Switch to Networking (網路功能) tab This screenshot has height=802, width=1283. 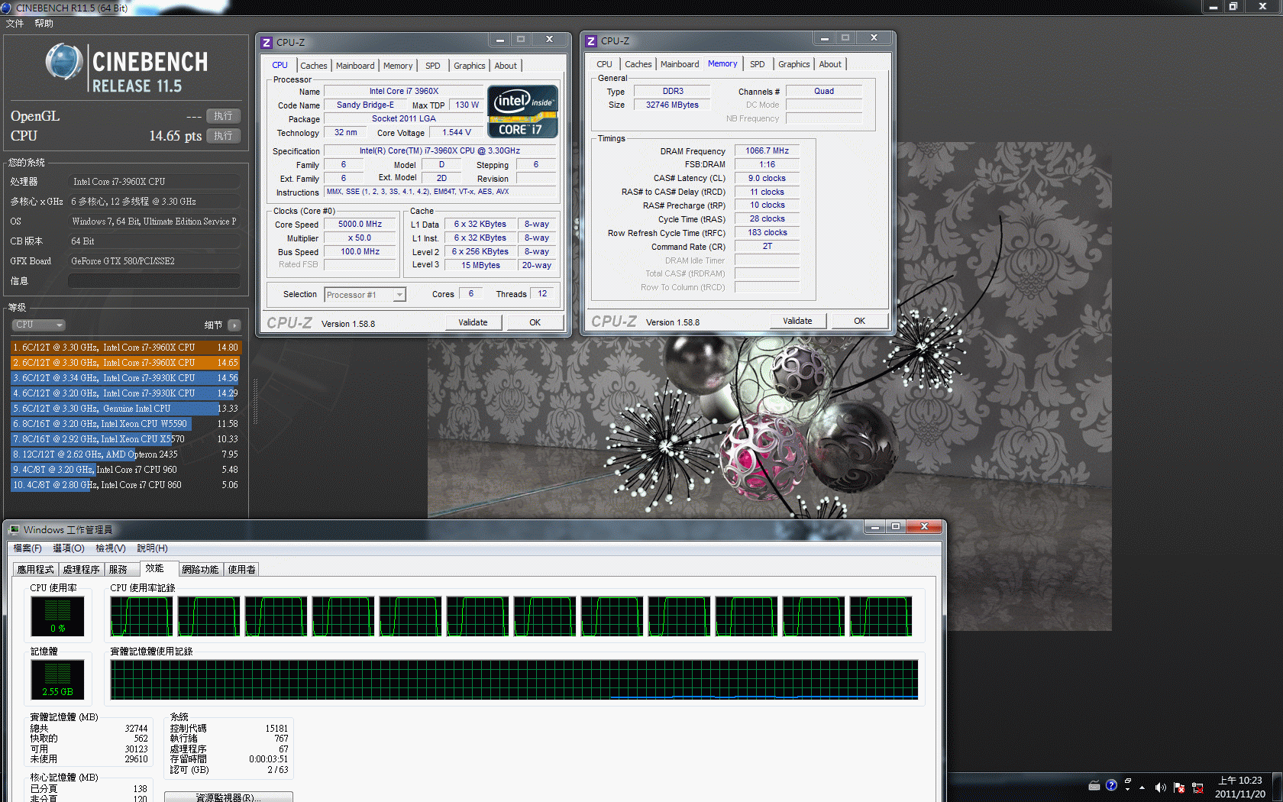(x=200, y=570)
